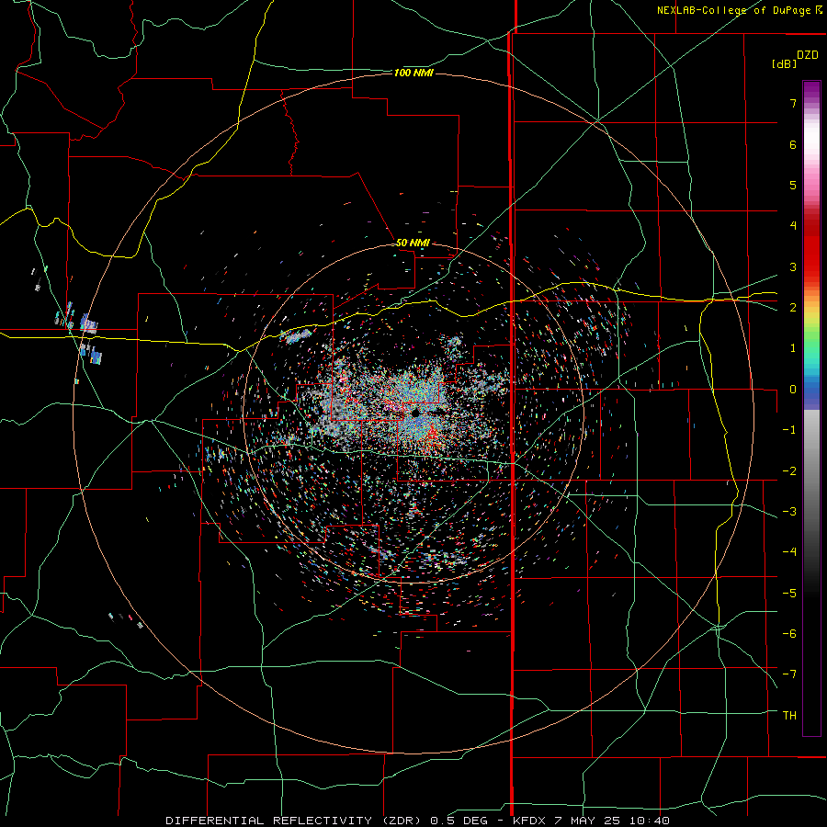The image size is (827, 827).
Task: Click the [dB] units label
Action: point(784,64)
